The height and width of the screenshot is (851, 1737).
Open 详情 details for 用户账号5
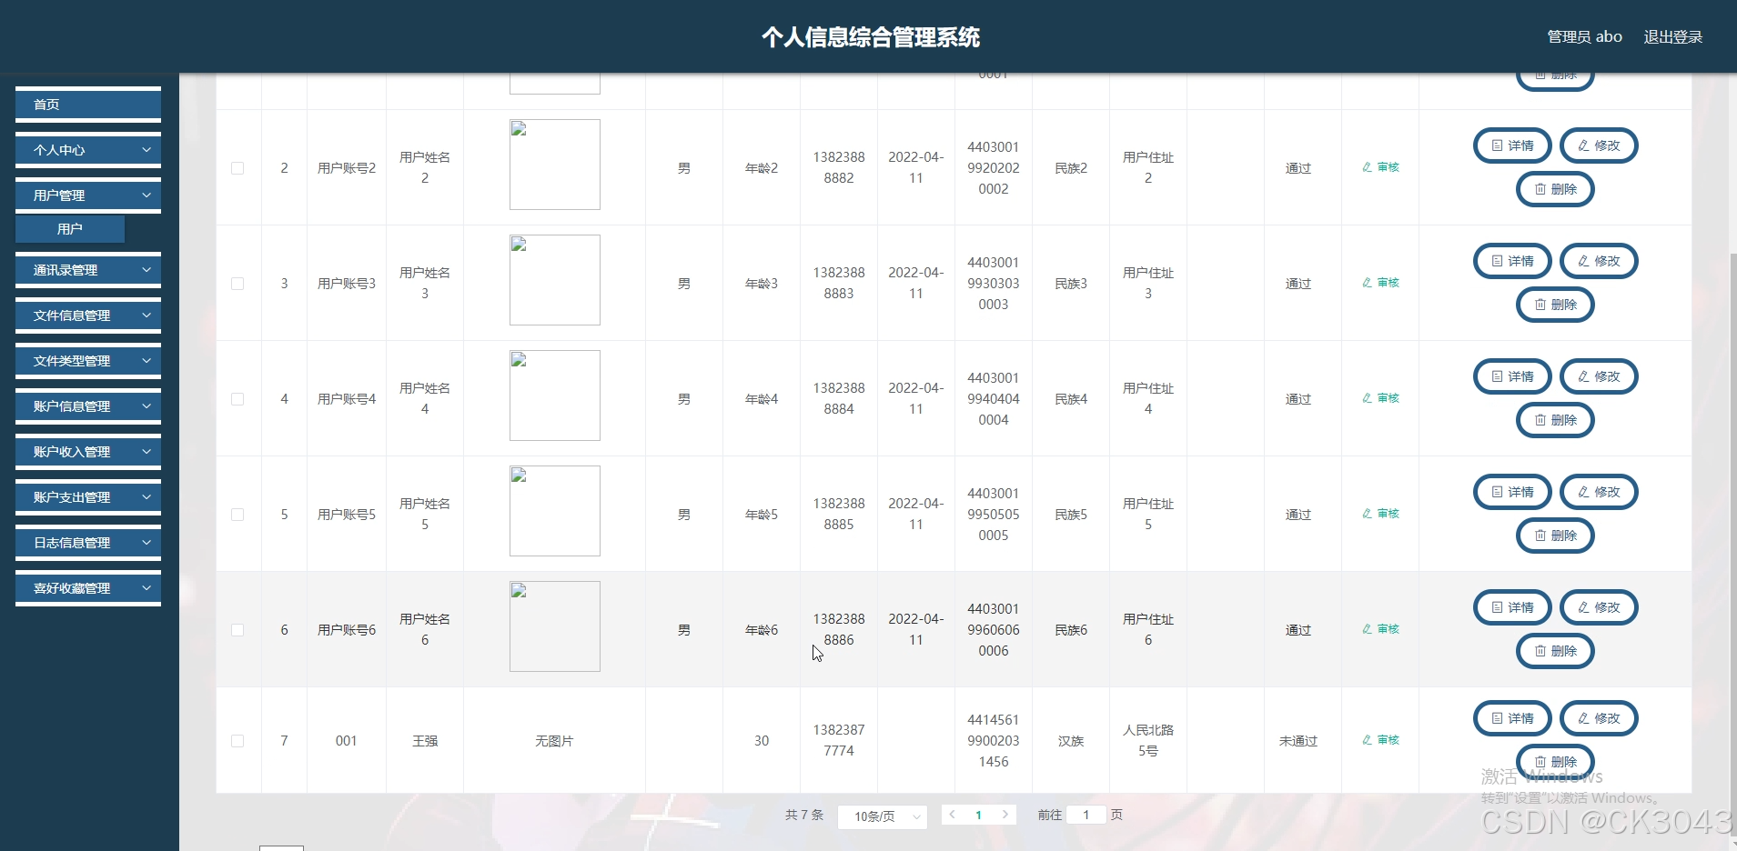[x=1512, y=492]
